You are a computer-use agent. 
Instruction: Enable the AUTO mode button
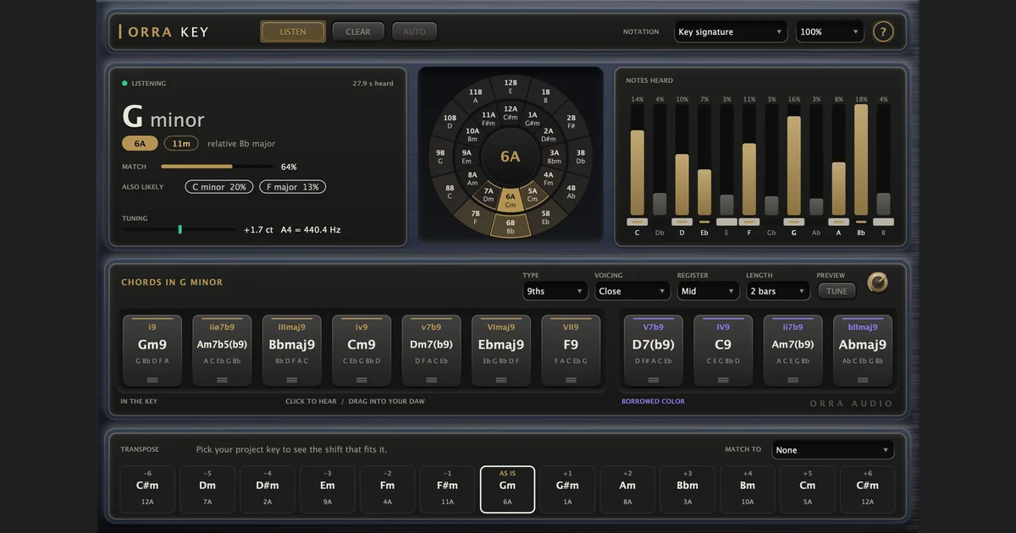(x=415, y=32)
